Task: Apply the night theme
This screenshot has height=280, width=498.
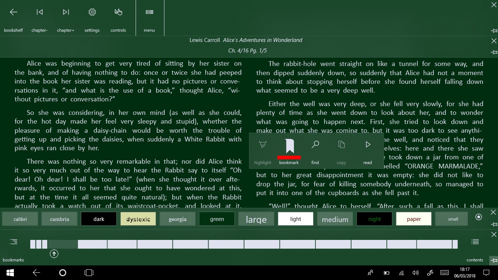Action: click(374, 219)
